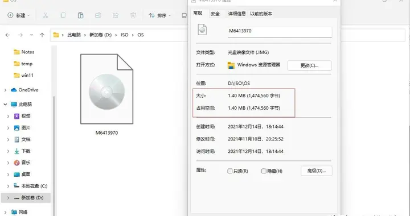Click ISO in the address bar breadcrumb

pyautogui.click(x=125, y=35)
